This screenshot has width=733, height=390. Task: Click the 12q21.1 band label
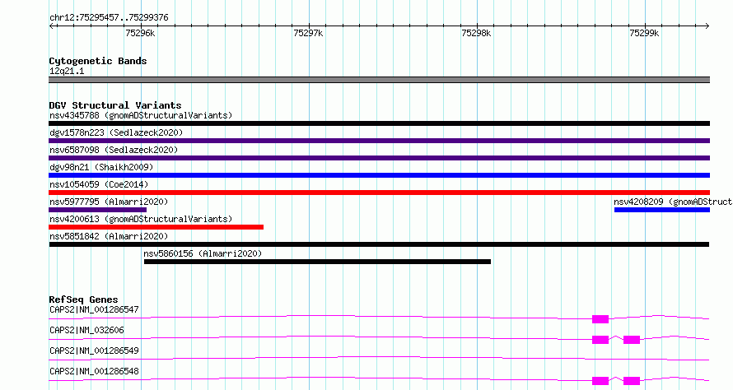click(67, 71)
